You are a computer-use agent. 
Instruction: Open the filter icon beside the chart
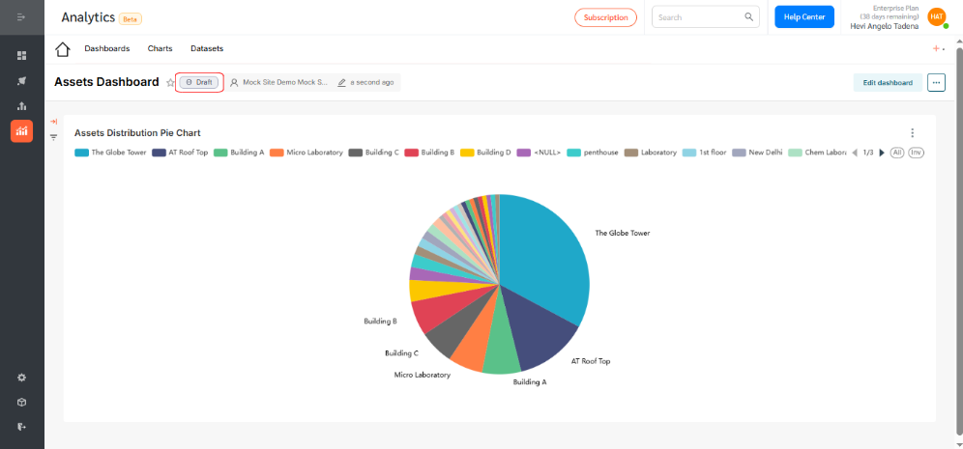click(54, 137)
